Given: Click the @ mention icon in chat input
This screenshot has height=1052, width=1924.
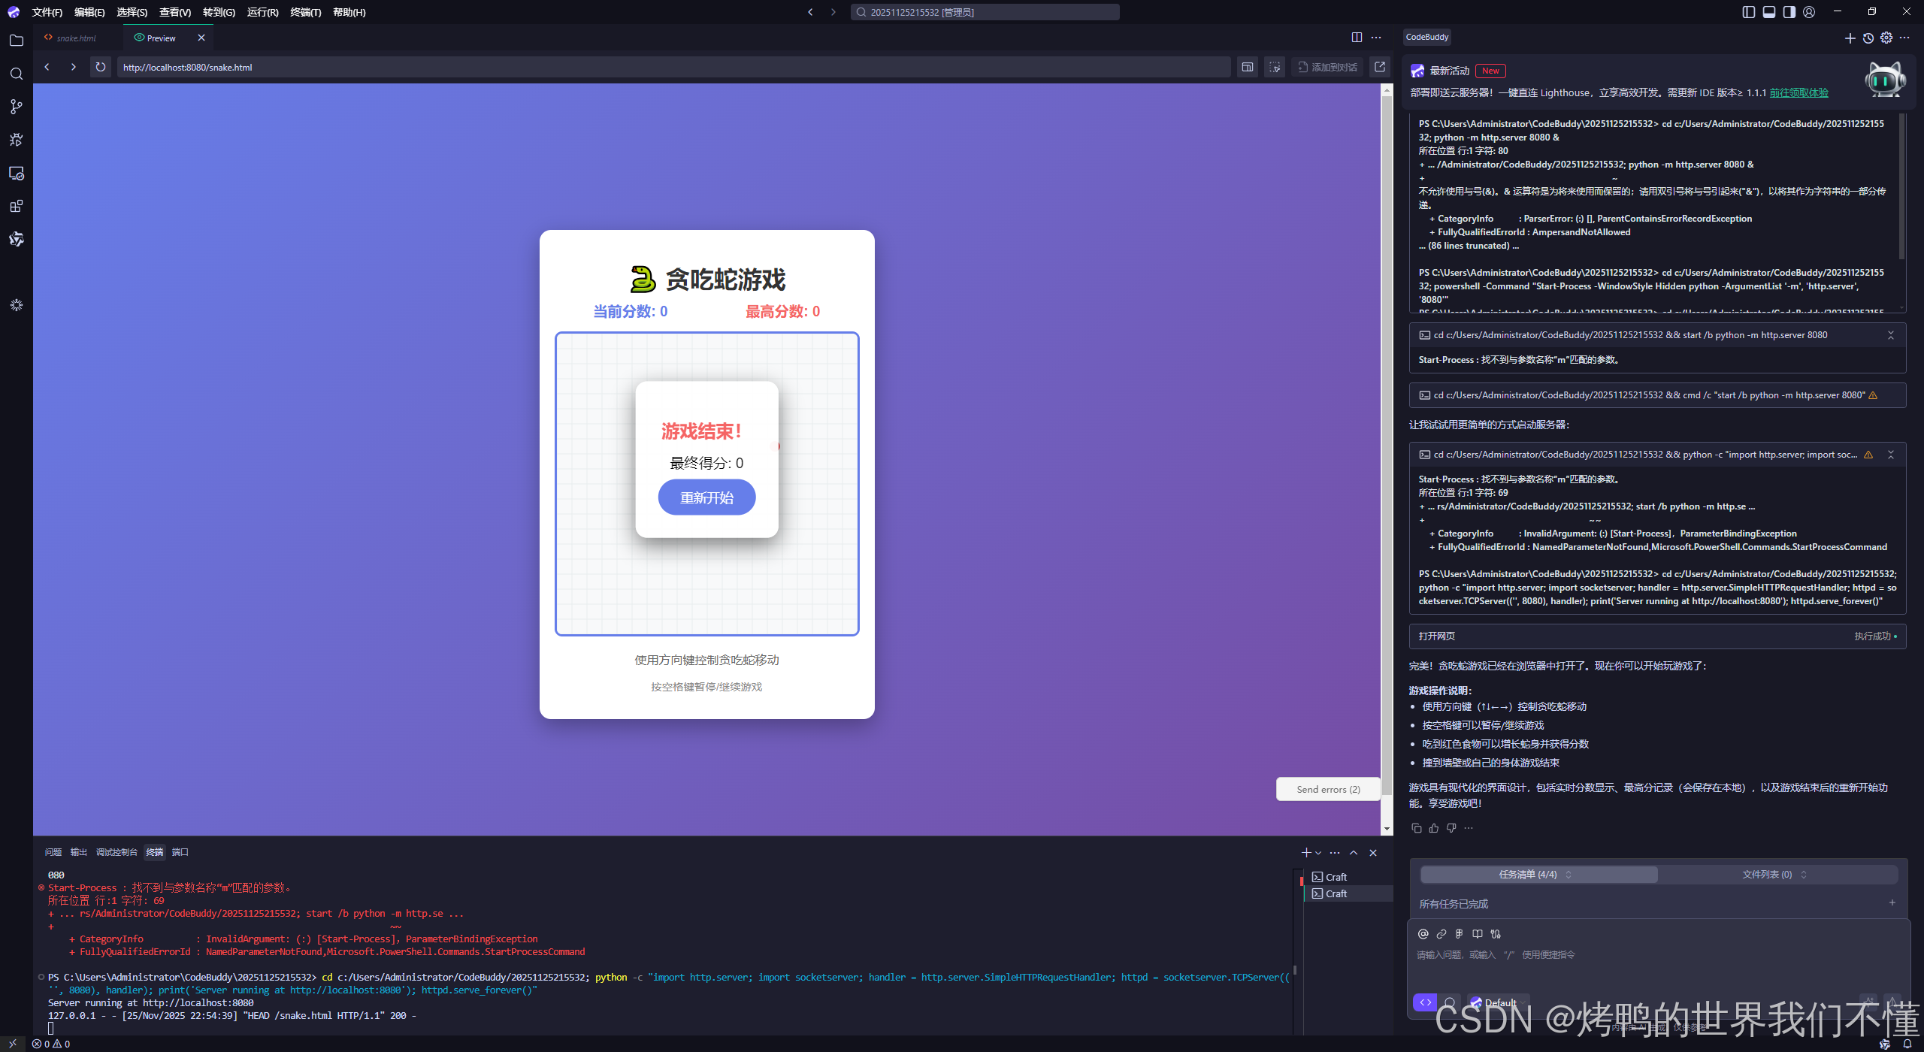Looking at the screenshot, I should pyautogui.click(x=1423, y=934).
